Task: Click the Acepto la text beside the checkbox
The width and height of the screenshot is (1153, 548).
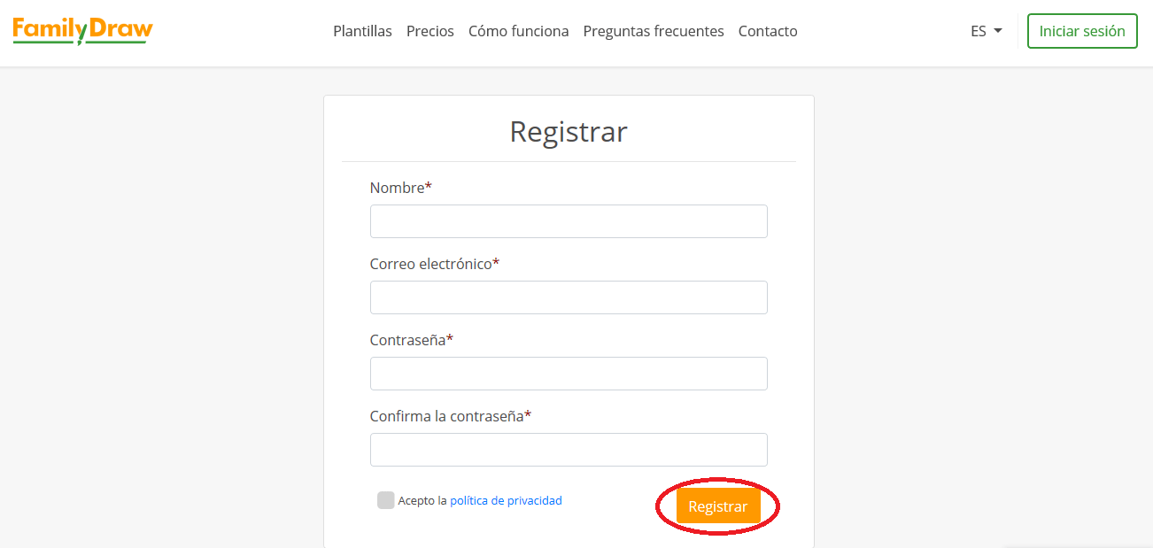Action: pyautogui.click(x=422, y=500)
